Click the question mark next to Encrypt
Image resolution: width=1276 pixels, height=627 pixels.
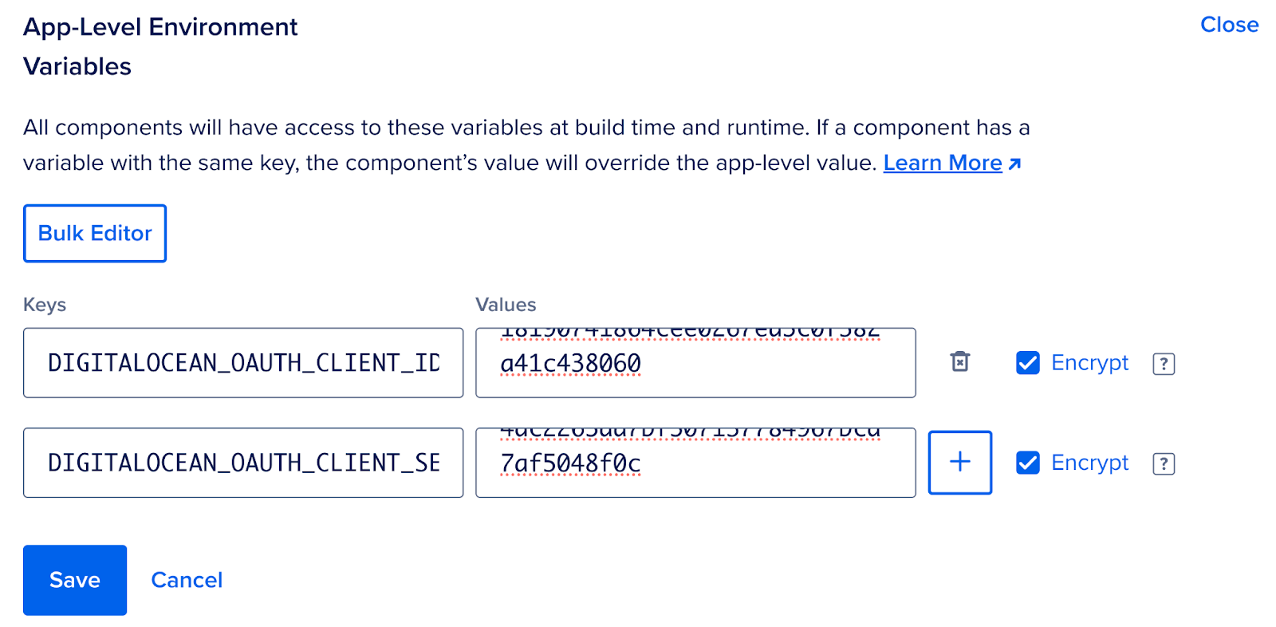tap(1164, 363)
